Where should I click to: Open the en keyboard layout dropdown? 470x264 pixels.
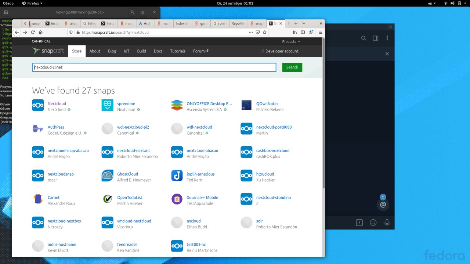(432, 3)
